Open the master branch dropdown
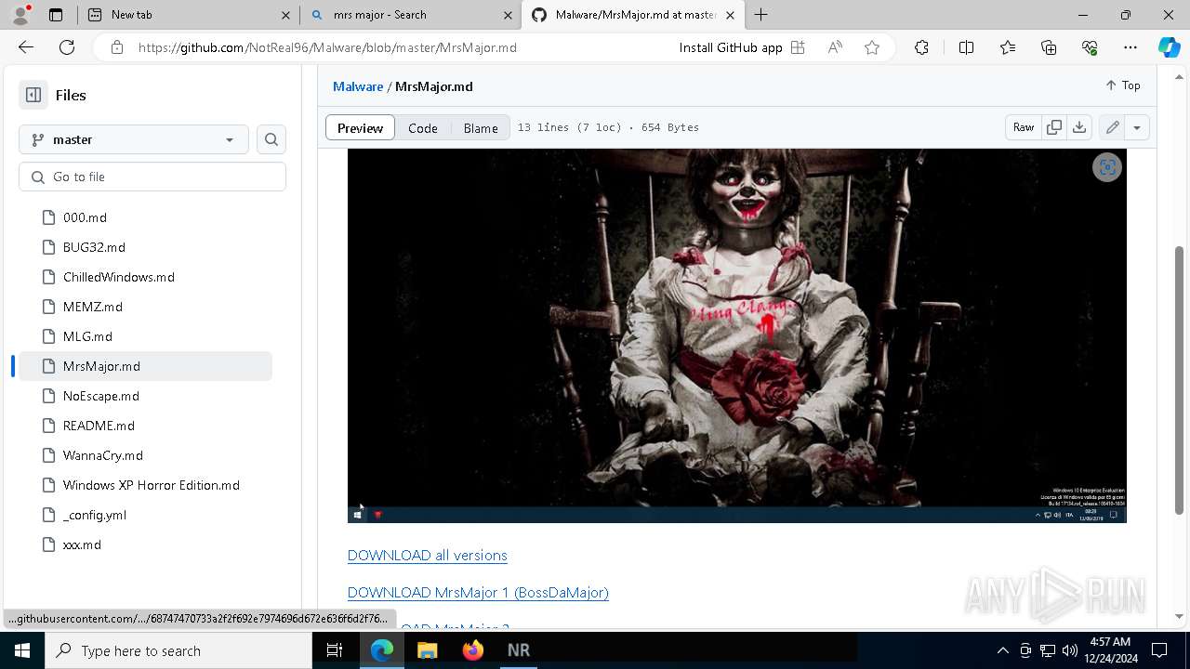The width and height of the screenshot is (1190, 669). [134, 139]
